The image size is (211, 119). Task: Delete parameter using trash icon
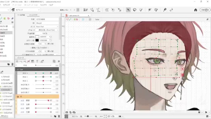click(x=59, y=116)
